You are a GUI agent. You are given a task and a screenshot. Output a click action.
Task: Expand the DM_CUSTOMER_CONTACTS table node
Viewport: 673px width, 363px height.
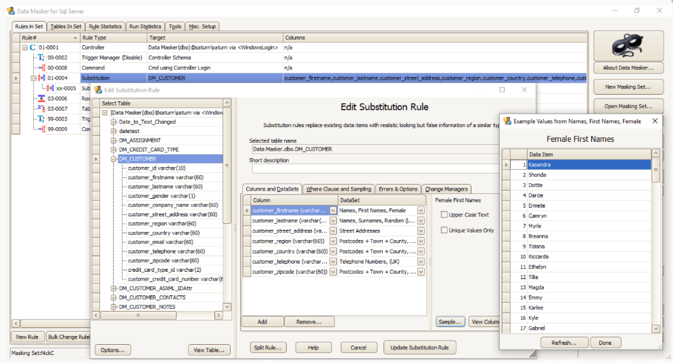[x=114, y=297]
